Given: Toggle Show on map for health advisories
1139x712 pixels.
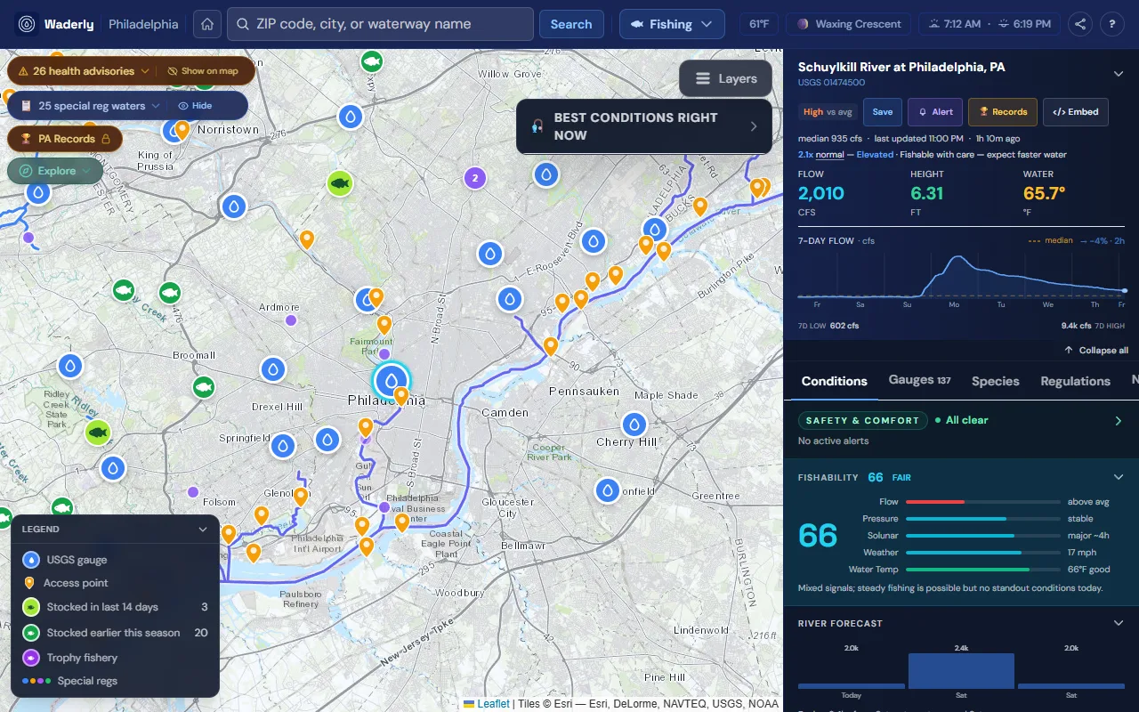Looking at the screenshot, I should tap(203, 71).
